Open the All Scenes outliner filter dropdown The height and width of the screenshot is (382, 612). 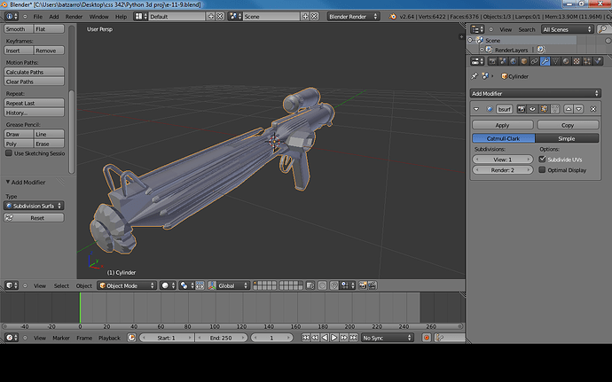point(567,29)
